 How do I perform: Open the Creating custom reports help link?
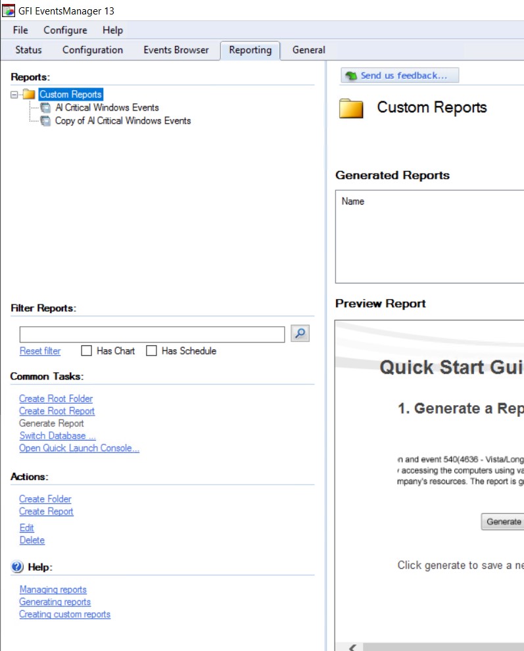(65, 614)
